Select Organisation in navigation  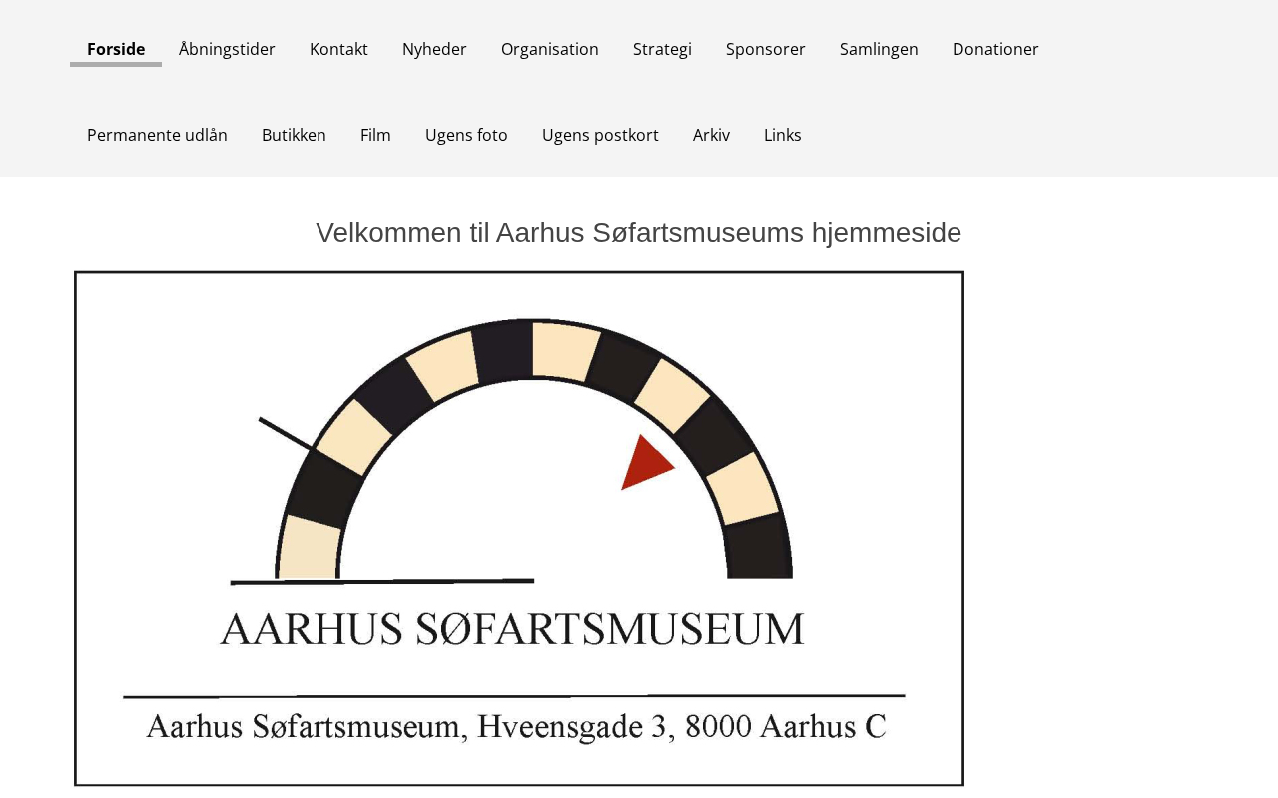[550, 49]
